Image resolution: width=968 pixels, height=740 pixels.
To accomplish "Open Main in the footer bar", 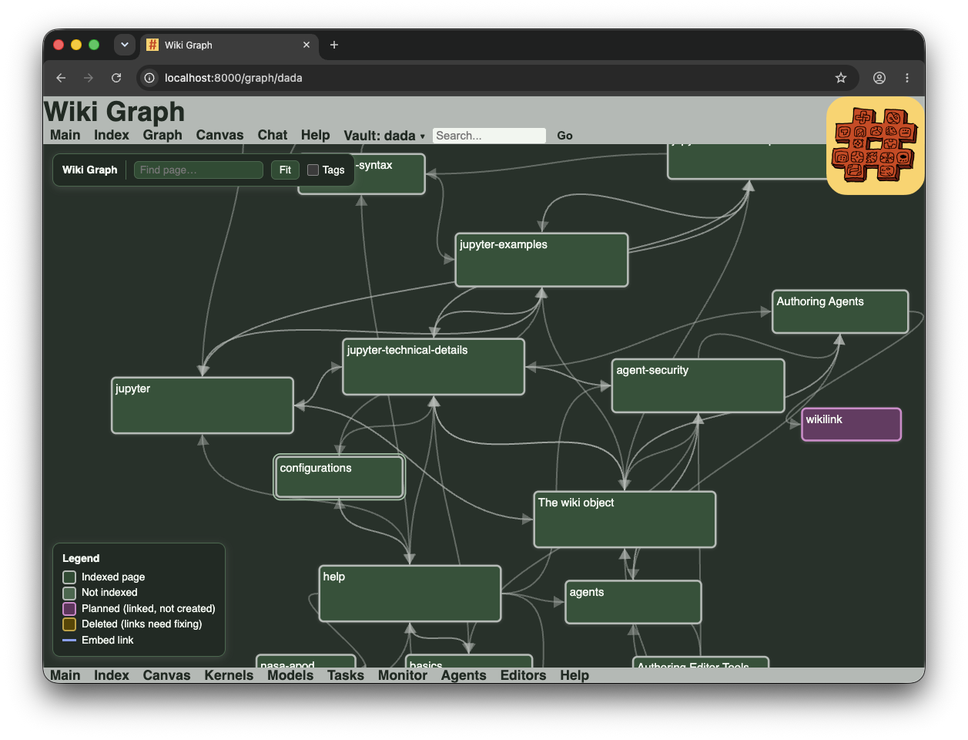I will (x=65, y=675).
